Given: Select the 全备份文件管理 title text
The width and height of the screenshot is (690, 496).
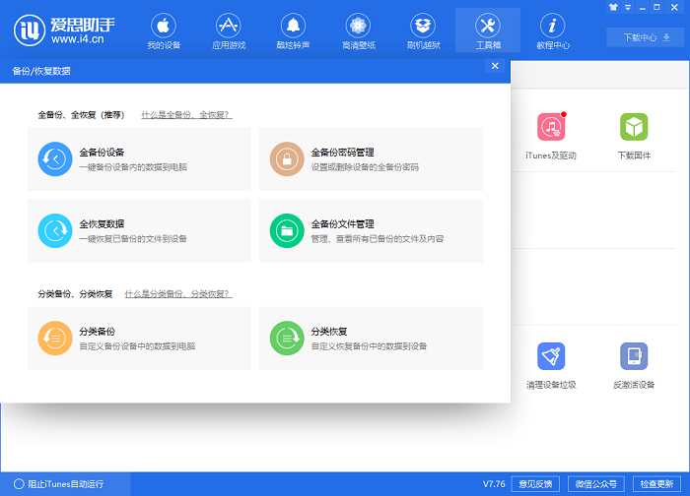Looking at the screenshot, I should tap(342, 224).
